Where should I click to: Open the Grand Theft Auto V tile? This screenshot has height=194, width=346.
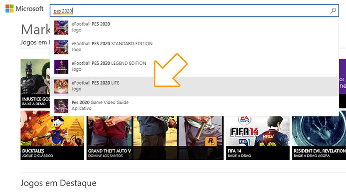pyautogui.click(x=155, y=138)
